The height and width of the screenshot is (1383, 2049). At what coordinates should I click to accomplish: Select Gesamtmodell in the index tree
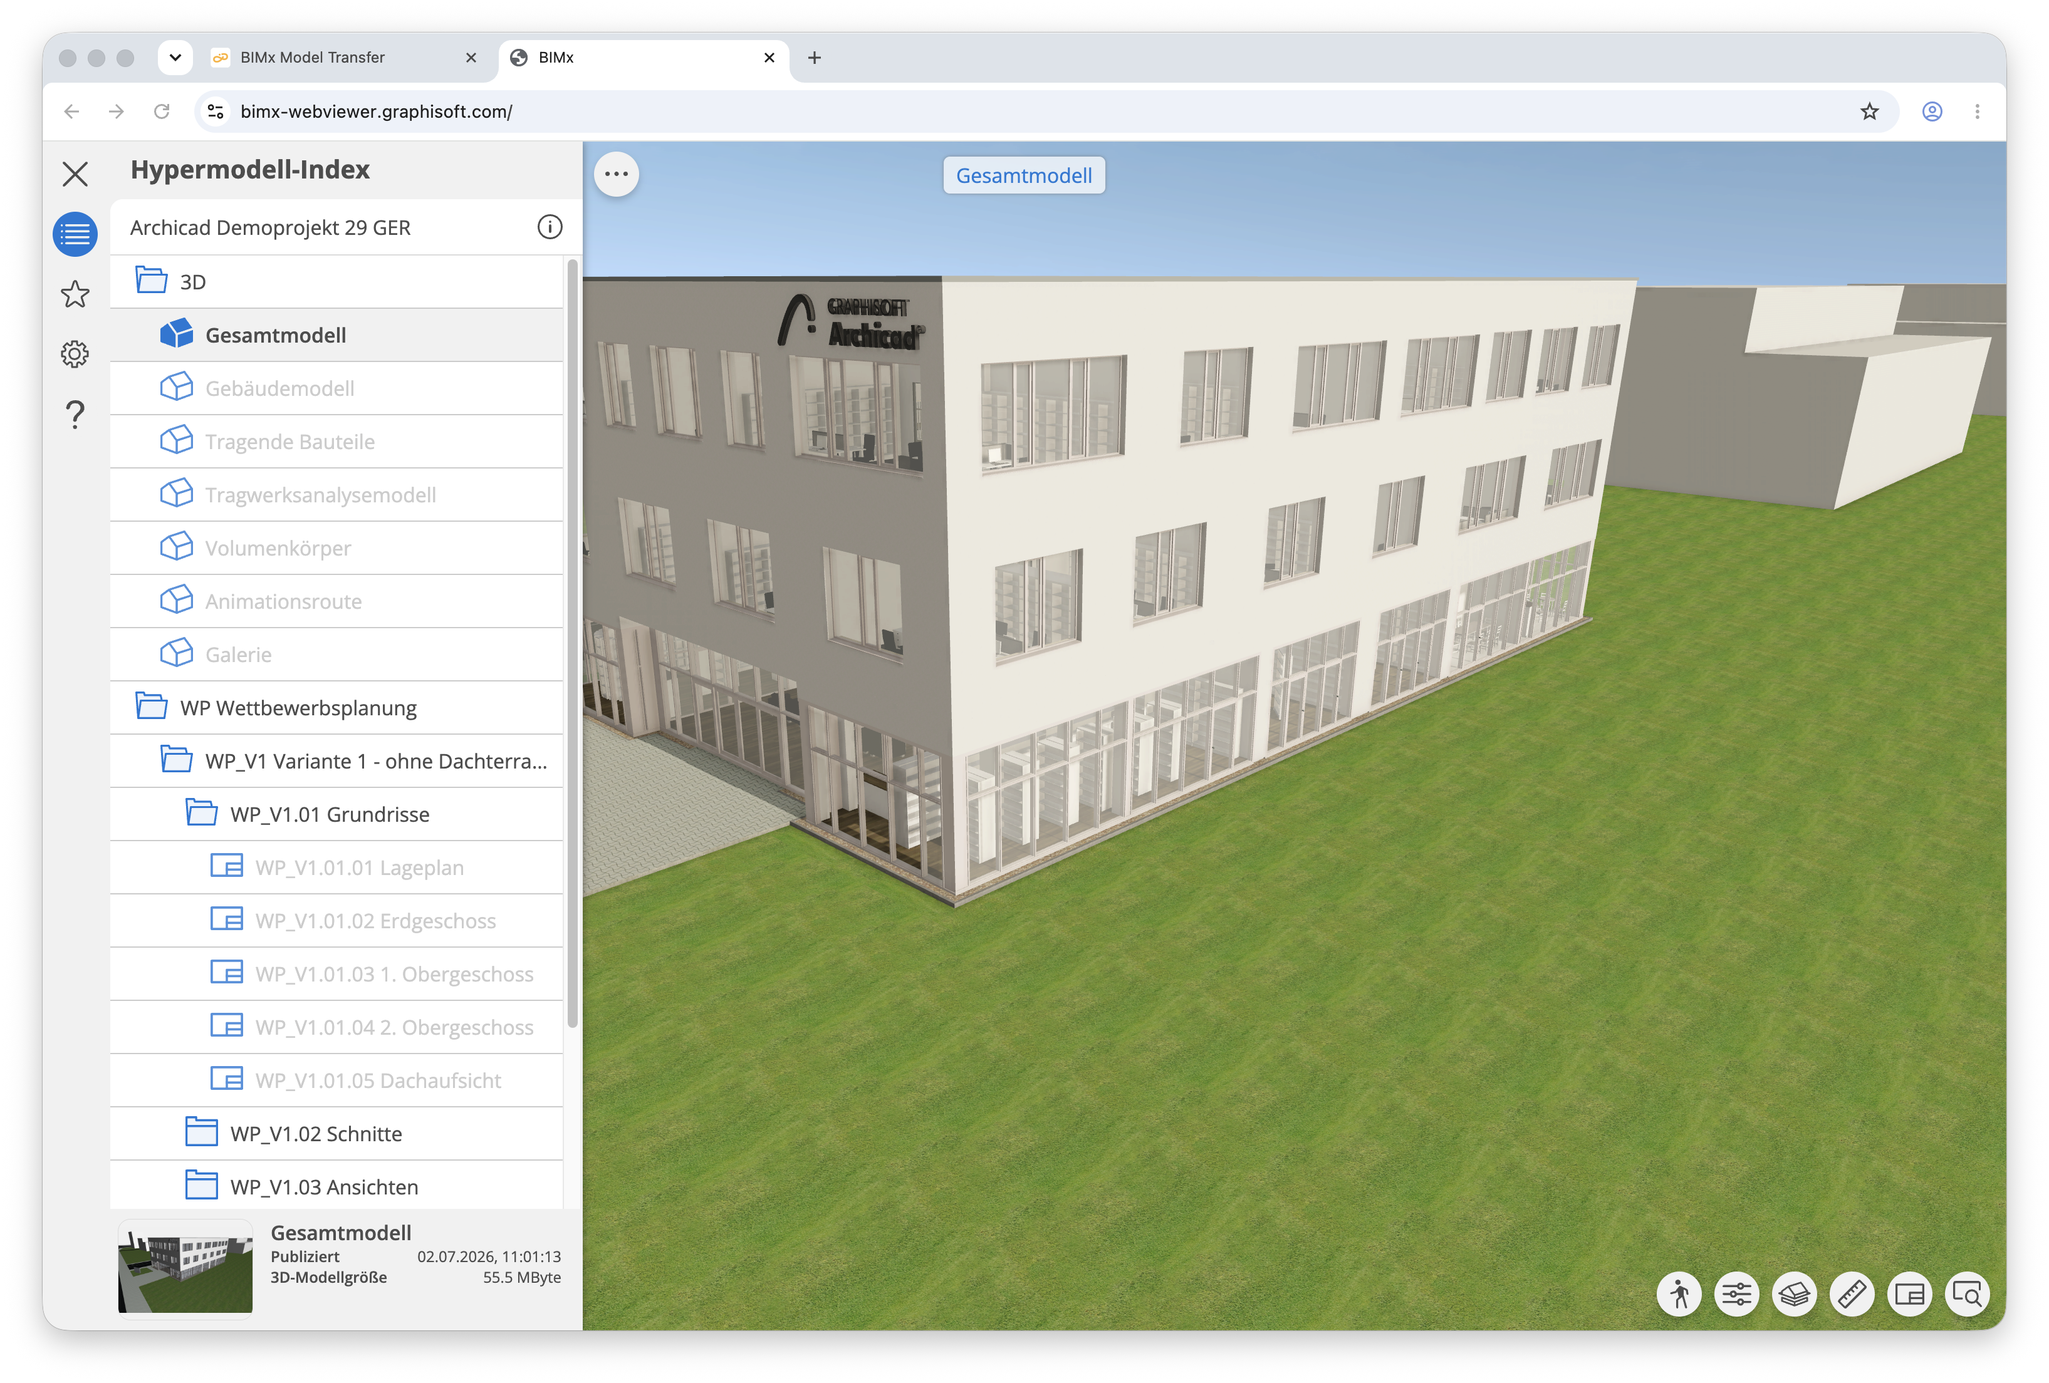336,335
